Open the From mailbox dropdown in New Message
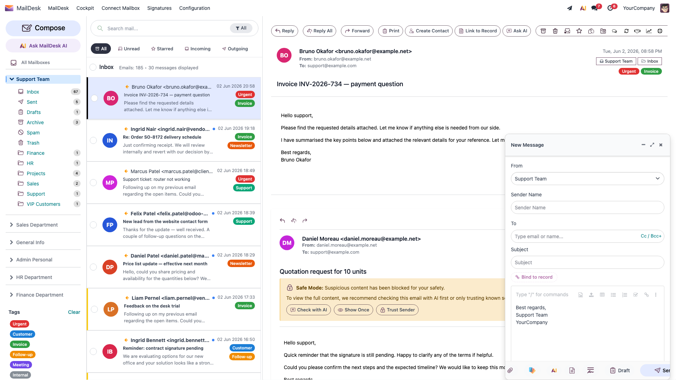The height and width of the screenshot is (380, 676). pos(587,179)
